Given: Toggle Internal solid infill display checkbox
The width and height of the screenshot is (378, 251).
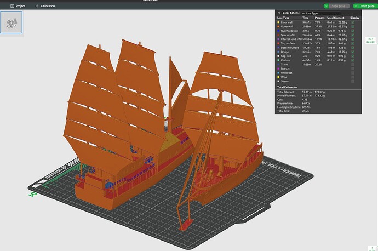Looking at the screenshot, I should [353, 39].
